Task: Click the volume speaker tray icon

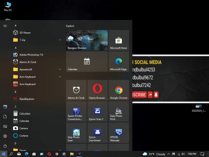Action: click(x=183, y=154)
